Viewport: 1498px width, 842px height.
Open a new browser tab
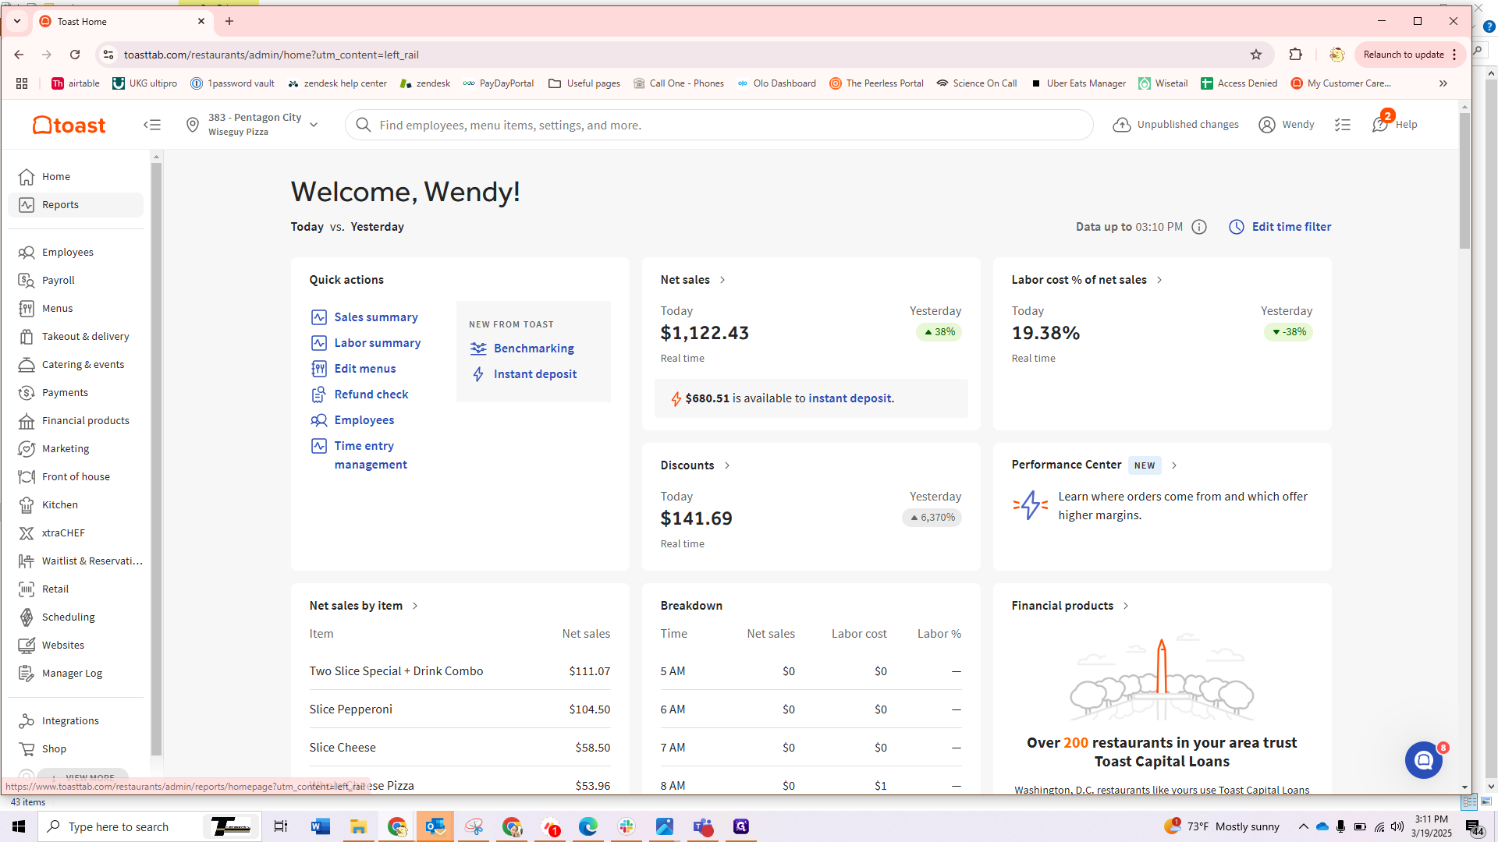pos(229,21)
